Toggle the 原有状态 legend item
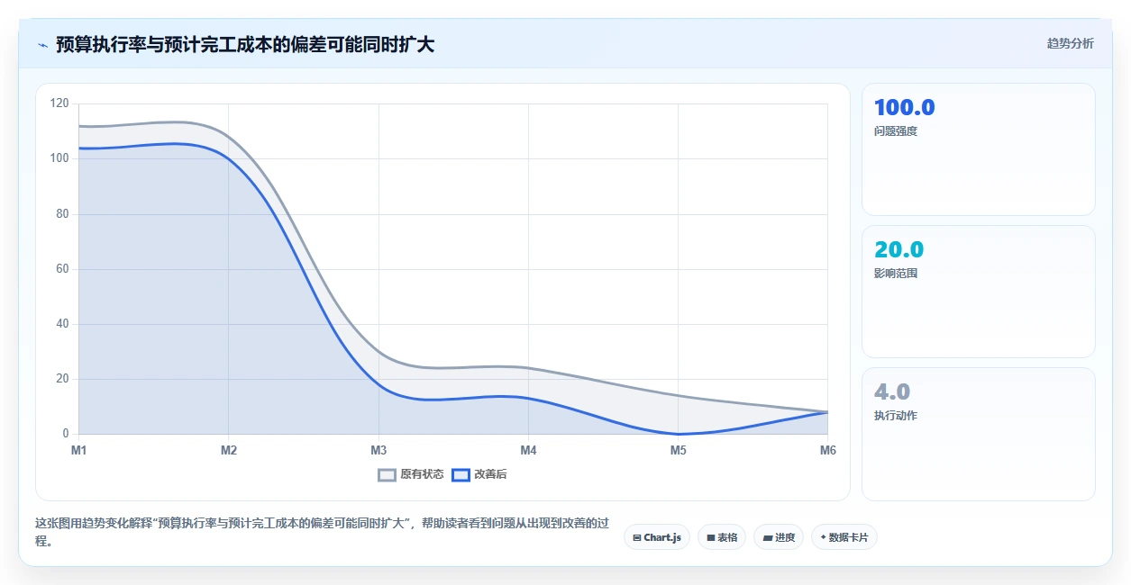Image resolution: width=1131 pixels, height=585 pixels. pyautogui.click(x=411, y=474)
